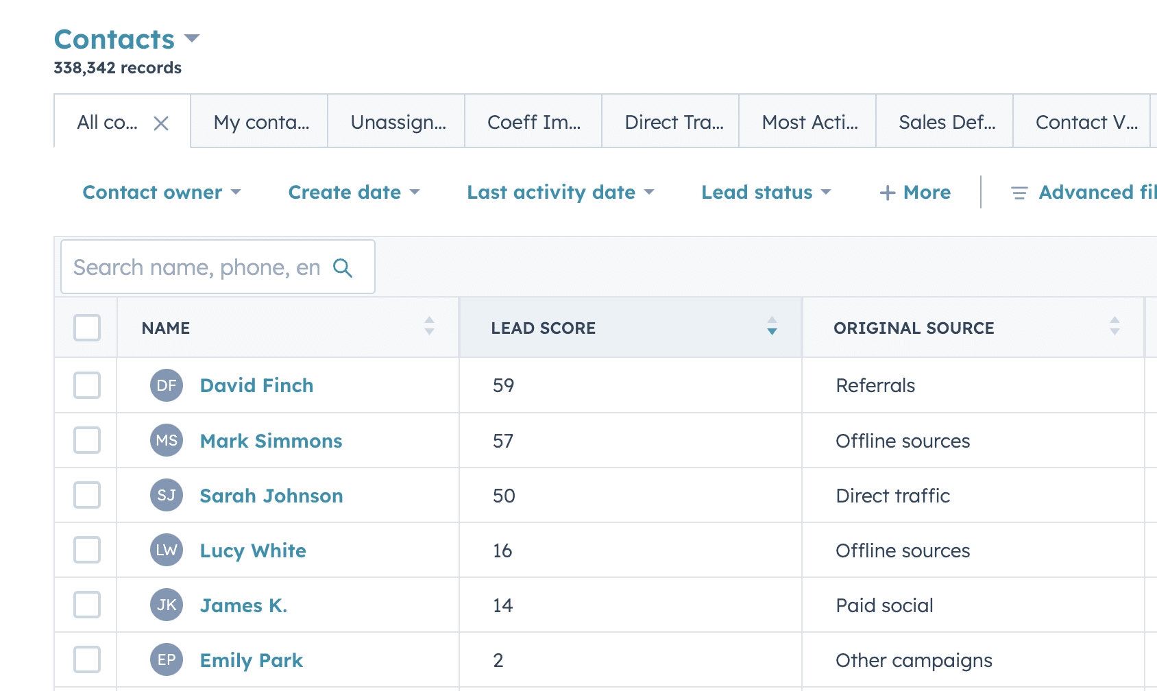Open Lucy White's contact record
This screenshot has height=691, width=1157.
[253, 550]
